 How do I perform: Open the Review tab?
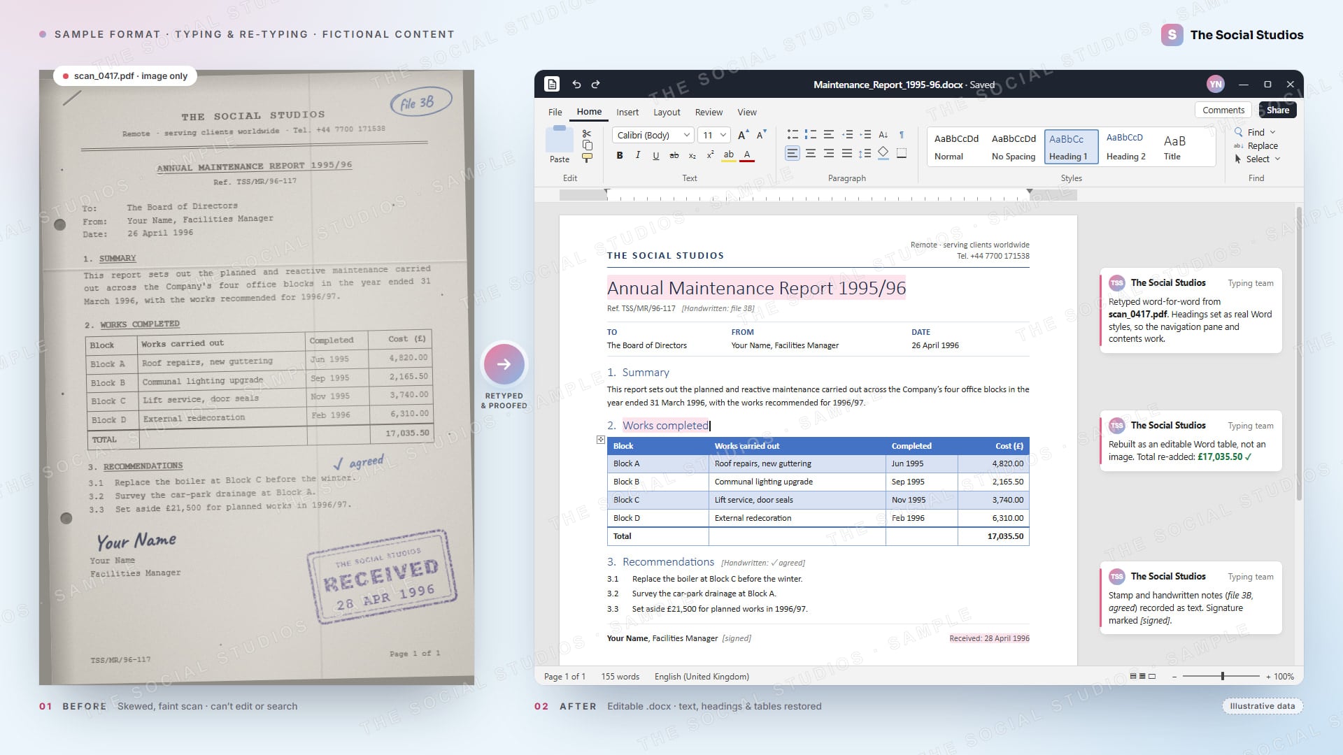(x=709, y=112)
